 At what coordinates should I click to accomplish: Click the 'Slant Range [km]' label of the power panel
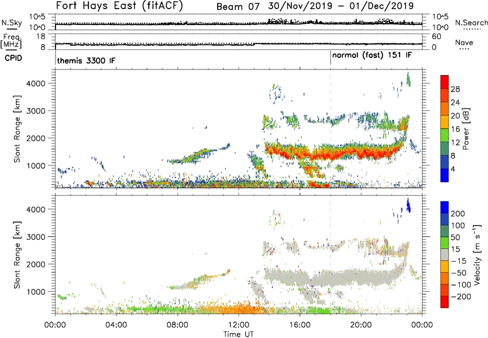pos(17,129)
